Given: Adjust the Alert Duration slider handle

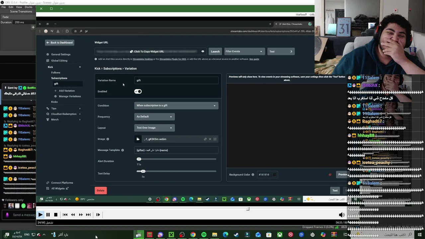Looking at the screenshot, I should 139,159.
